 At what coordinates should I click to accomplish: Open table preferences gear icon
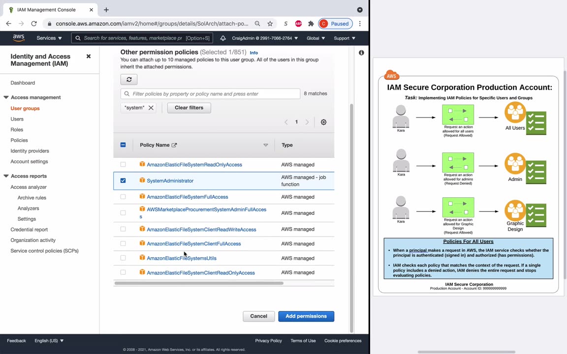pos(324,122)
